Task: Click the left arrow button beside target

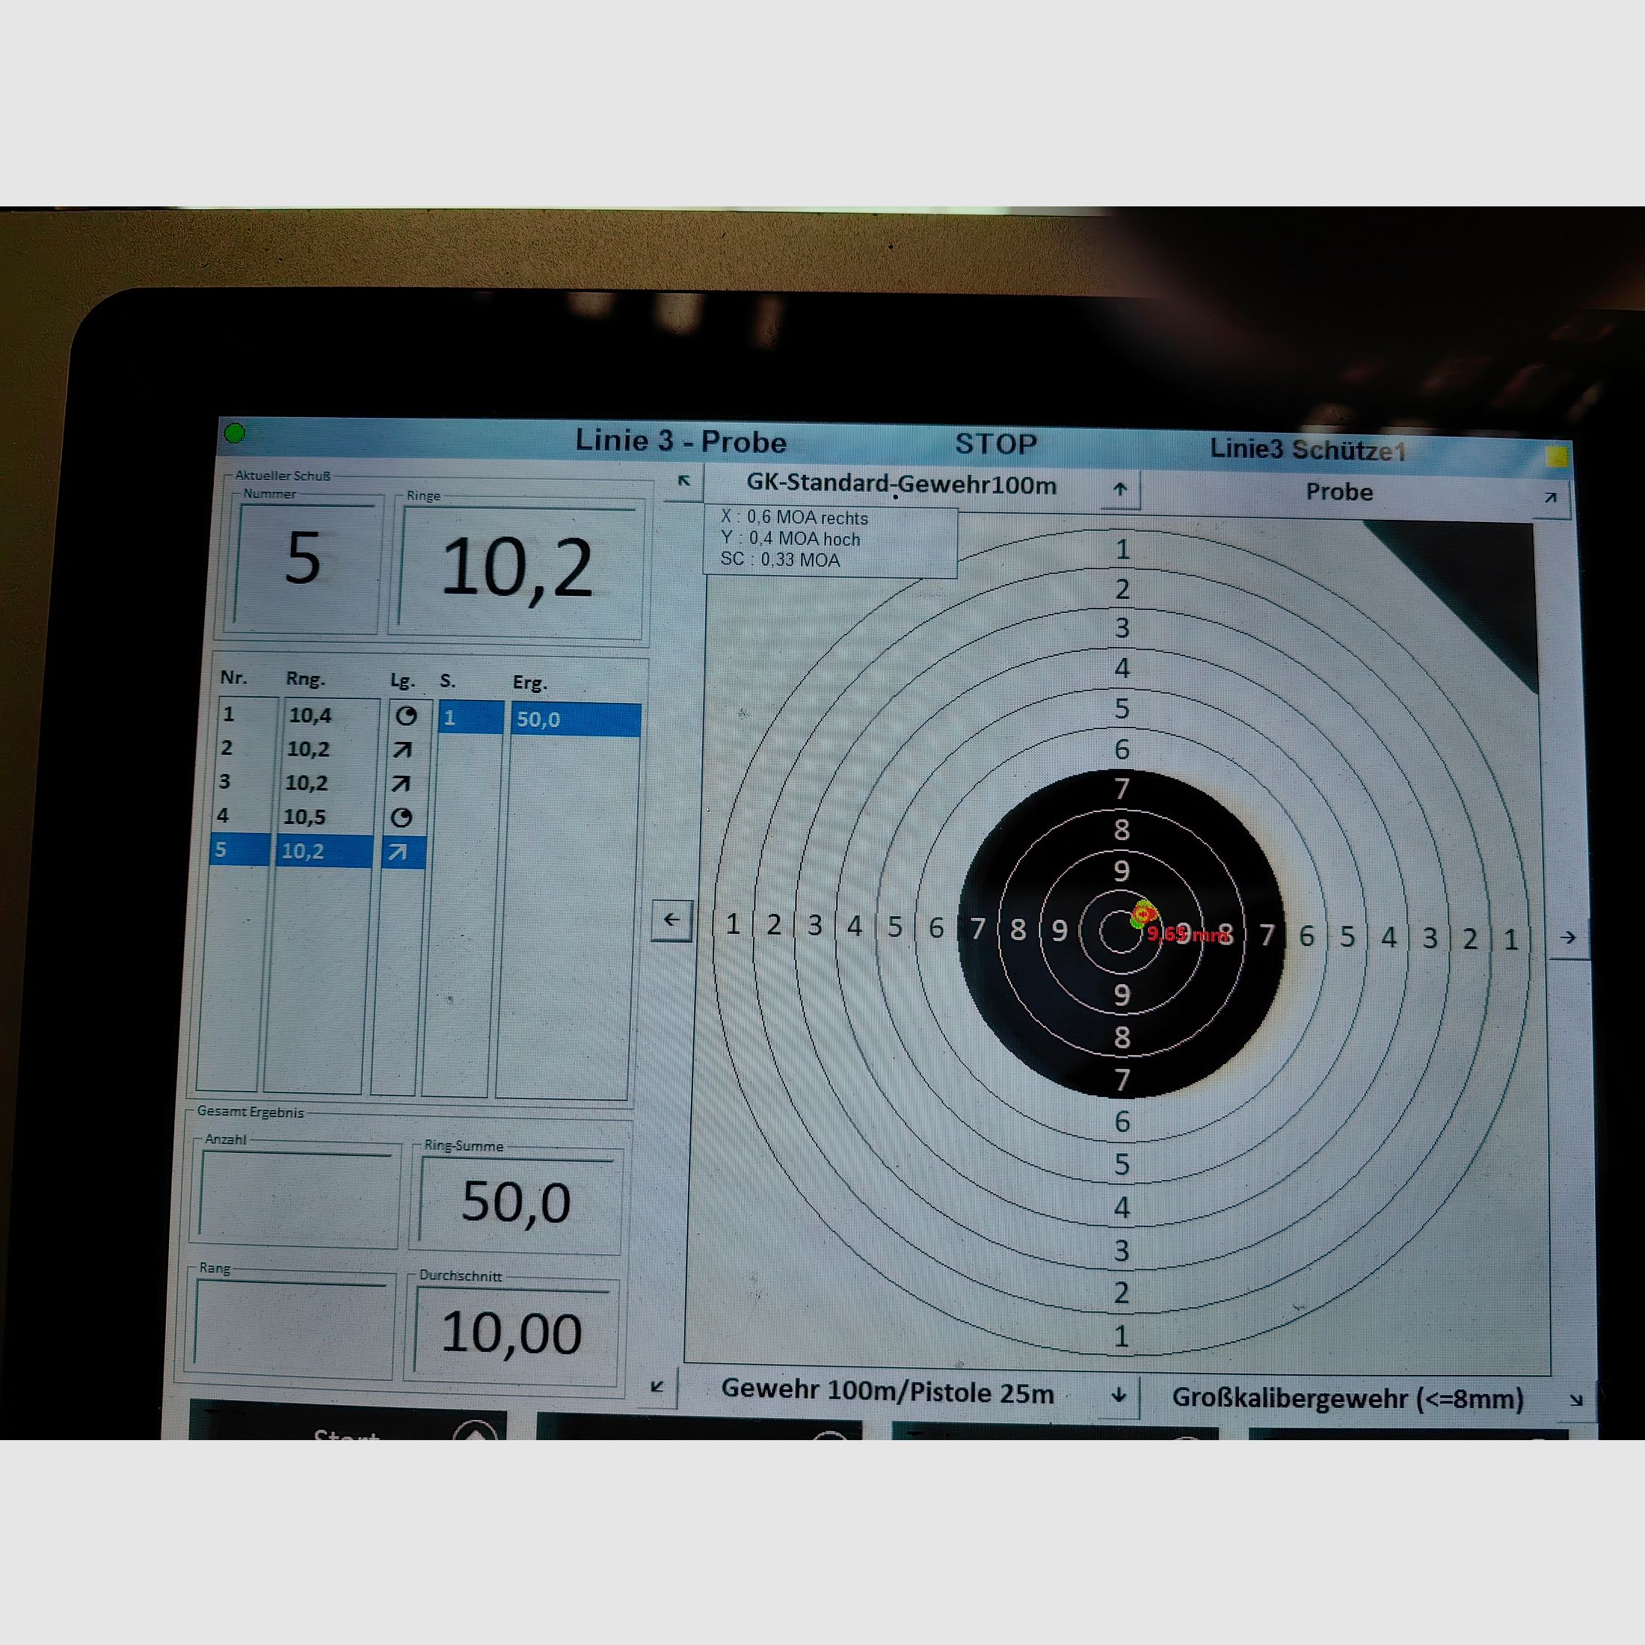Action: tap(671, 920)
